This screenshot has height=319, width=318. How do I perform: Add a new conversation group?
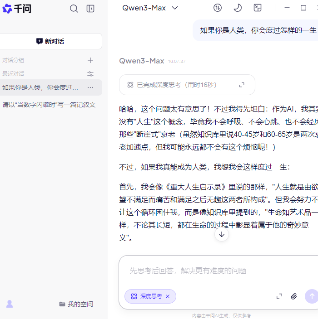[x=90, y=60]
